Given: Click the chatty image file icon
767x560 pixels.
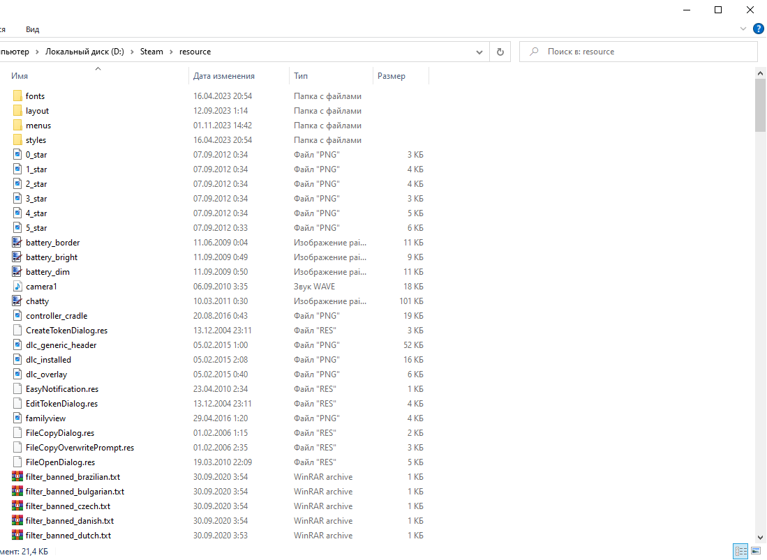Looking at the screenshot, I should (x=17, y=301).
